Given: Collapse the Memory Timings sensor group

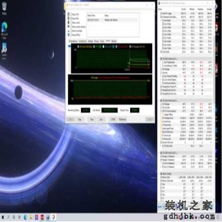Looking at the screenshot, I should pyautogui.click(x=159, y=174).
